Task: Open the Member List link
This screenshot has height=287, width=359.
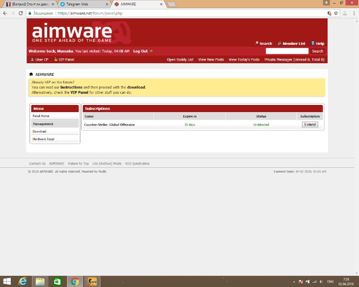Action: pyautogui.click(x=291, y=43)
